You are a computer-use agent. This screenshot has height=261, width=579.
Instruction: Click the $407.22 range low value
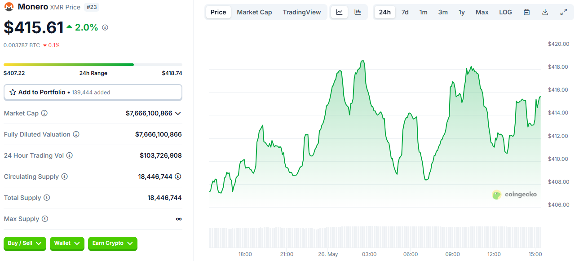pos(14,73)
